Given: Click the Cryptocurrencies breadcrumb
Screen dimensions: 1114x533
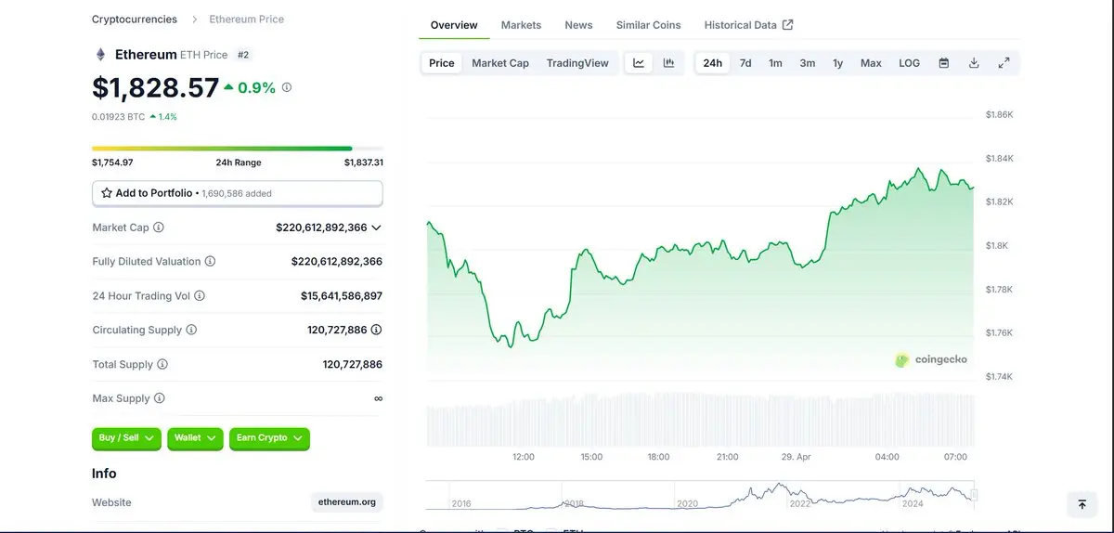Looking at the screenshot, I should click(136, 19).
